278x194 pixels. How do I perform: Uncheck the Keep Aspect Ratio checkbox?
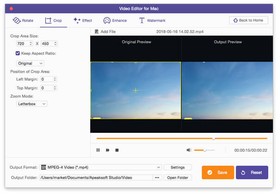(18, 53)
